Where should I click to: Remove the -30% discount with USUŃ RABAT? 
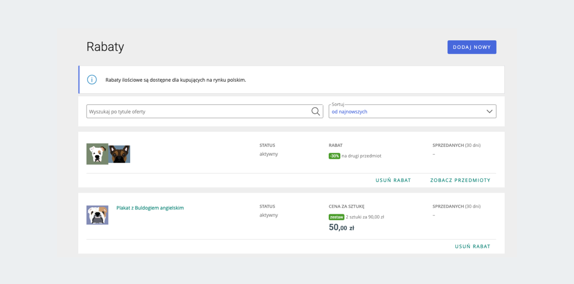[393, 180]
